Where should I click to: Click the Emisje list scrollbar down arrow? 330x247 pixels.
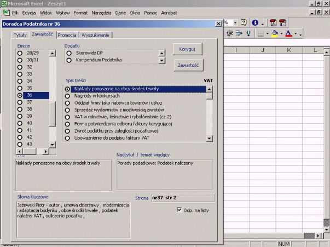(x=53, y=145)
